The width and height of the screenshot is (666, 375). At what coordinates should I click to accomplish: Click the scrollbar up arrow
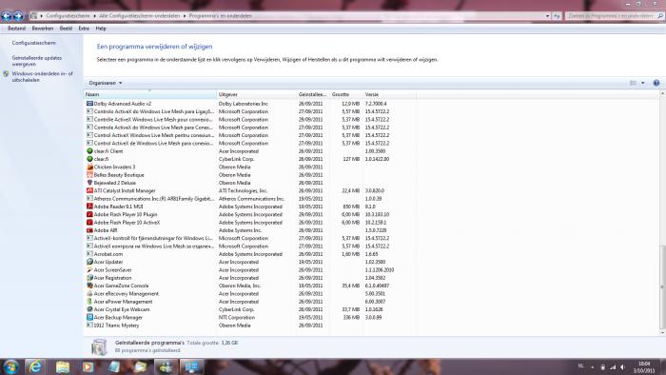662,94
